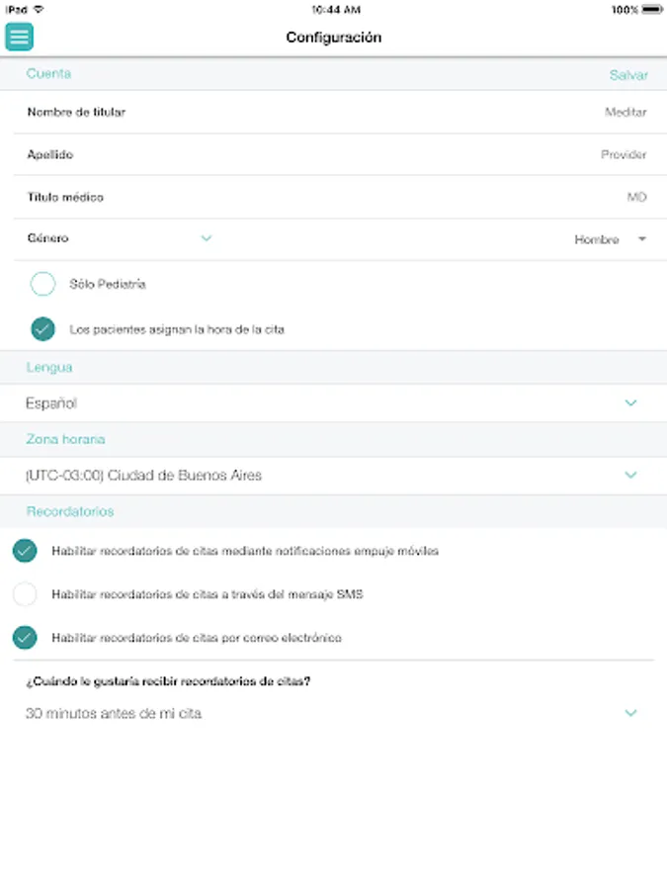Open the Hombre gender dropdown
667x890 pixels.
pos(611,239)
